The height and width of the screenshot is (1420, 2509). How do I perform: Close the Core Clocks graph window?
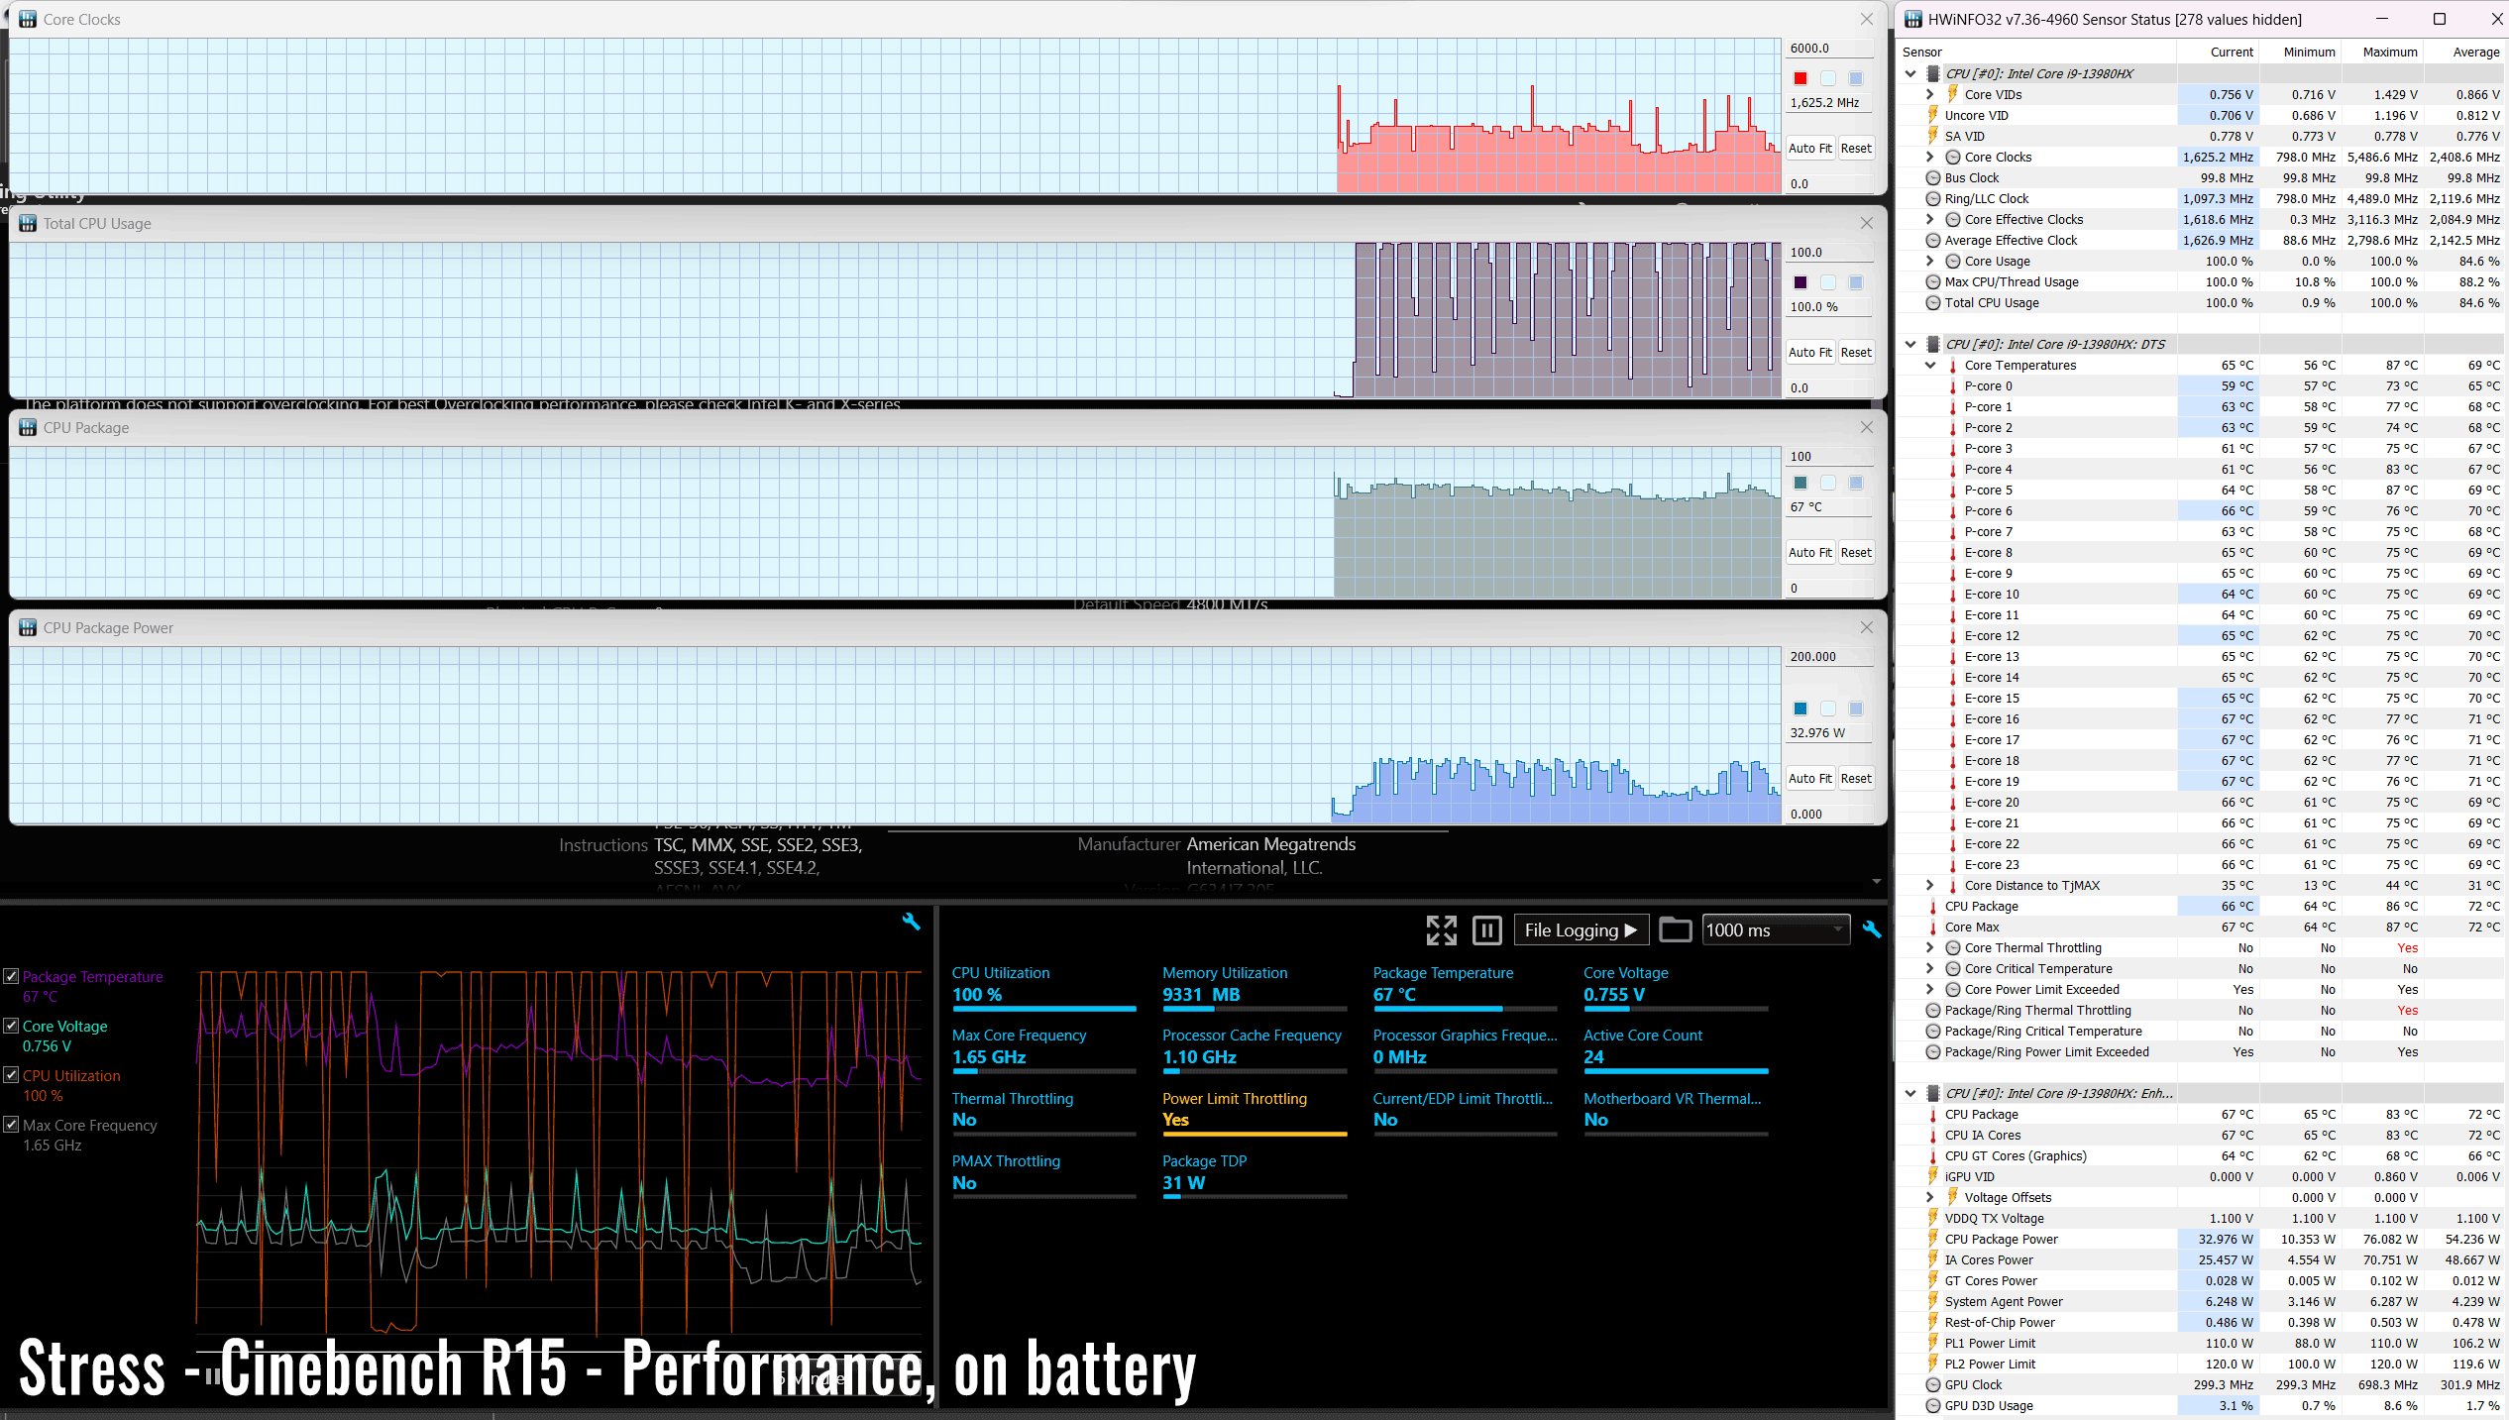pos(1867,19)
